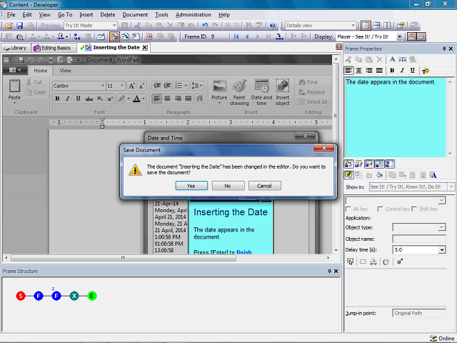Expand the Display Player dropdown

[400, 36]
